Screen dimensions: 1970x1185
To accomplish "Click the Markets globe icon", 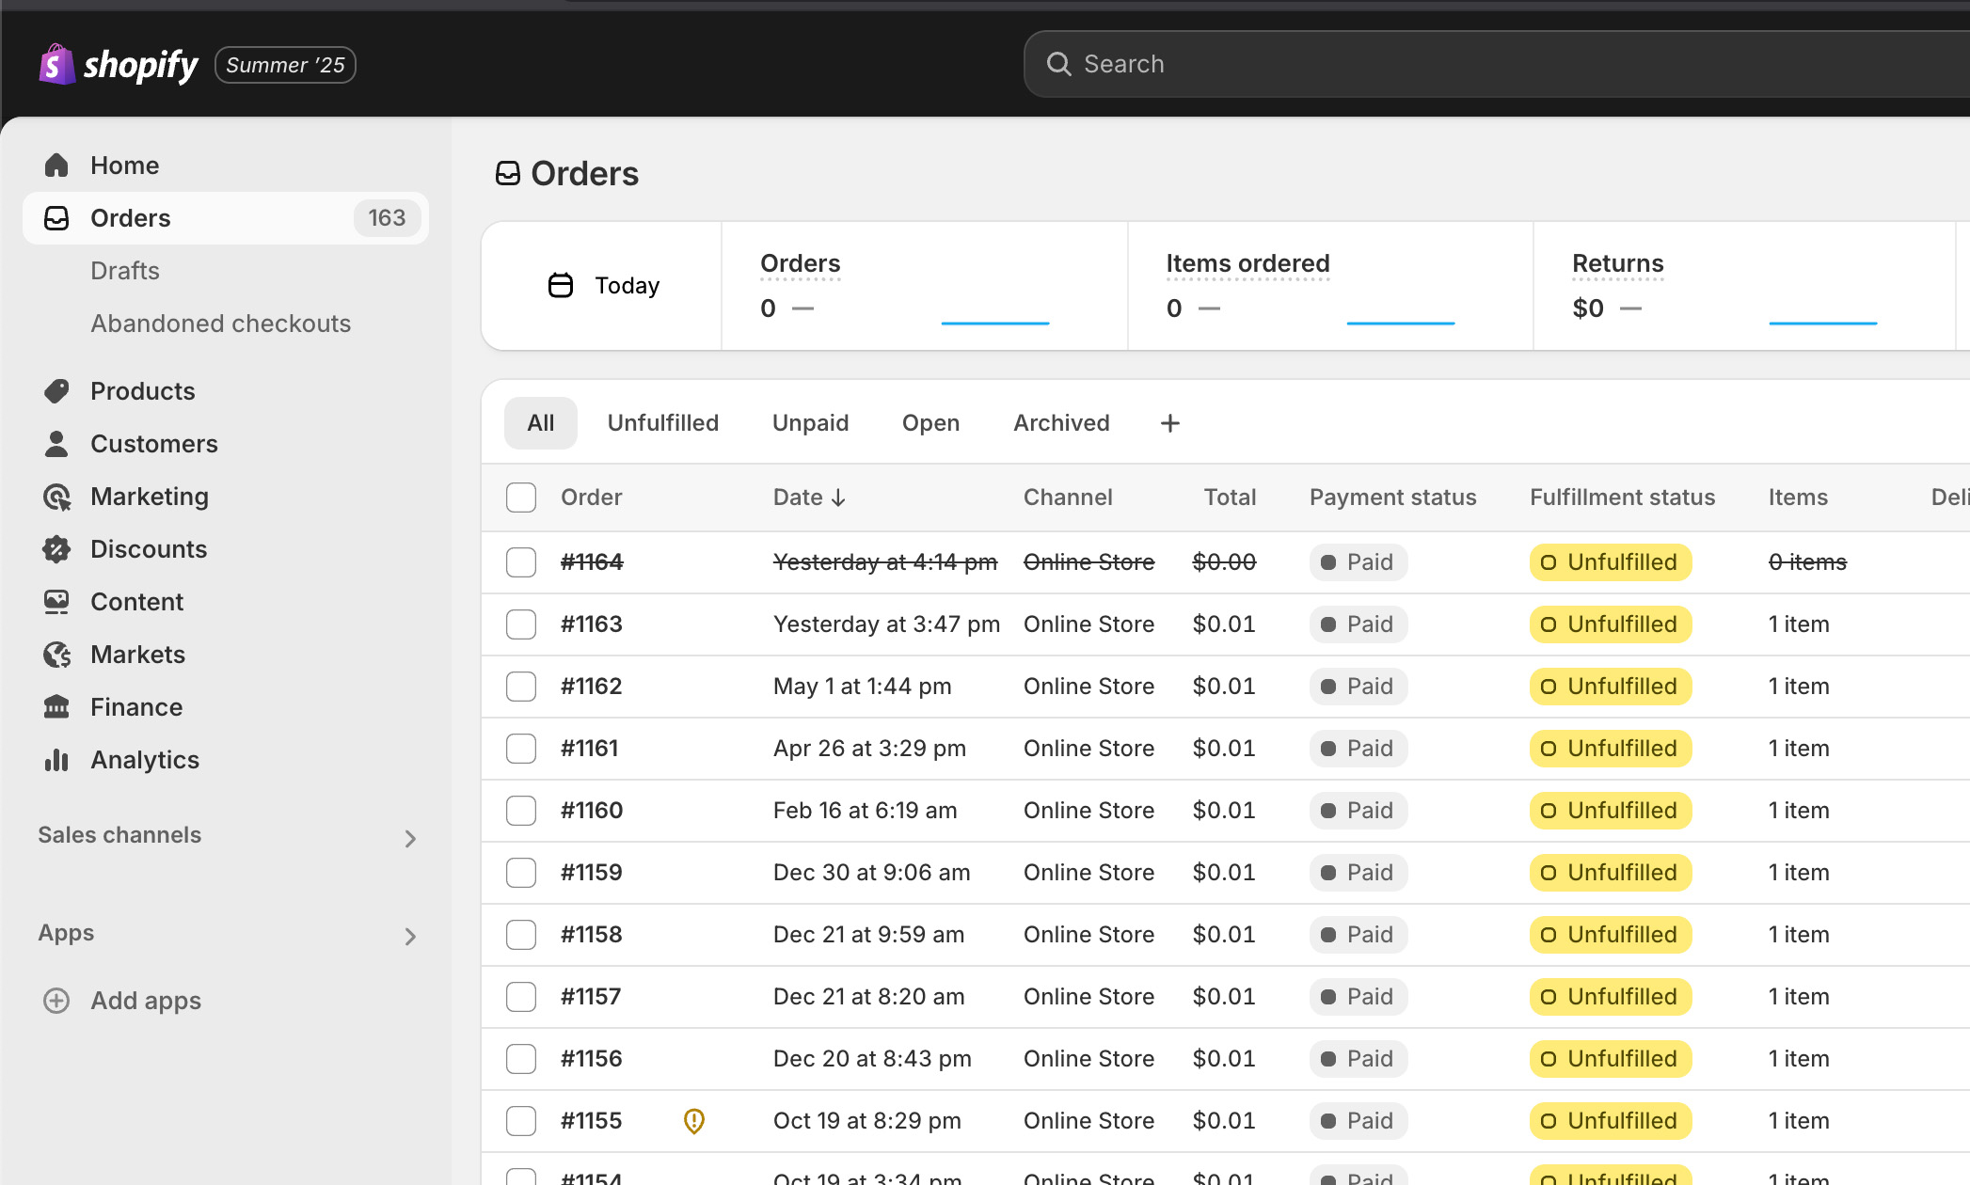I will tap(56, 655).
